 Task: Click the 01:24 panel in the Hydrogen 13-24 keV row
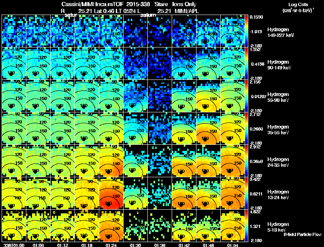111,193
